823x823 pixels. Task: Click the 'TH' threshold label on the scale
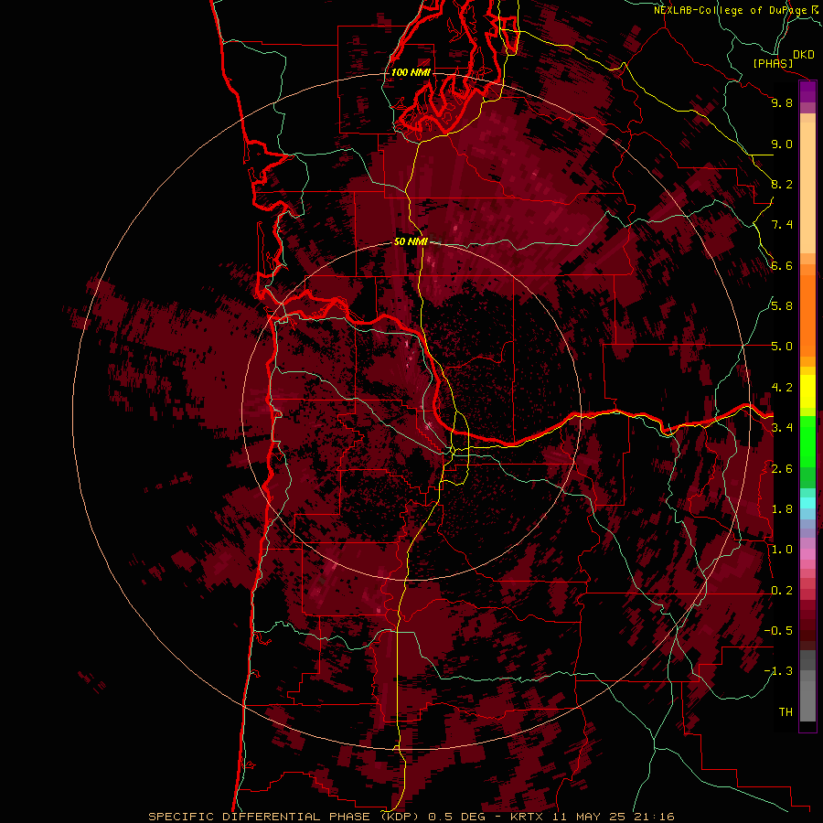coord(786,712)
